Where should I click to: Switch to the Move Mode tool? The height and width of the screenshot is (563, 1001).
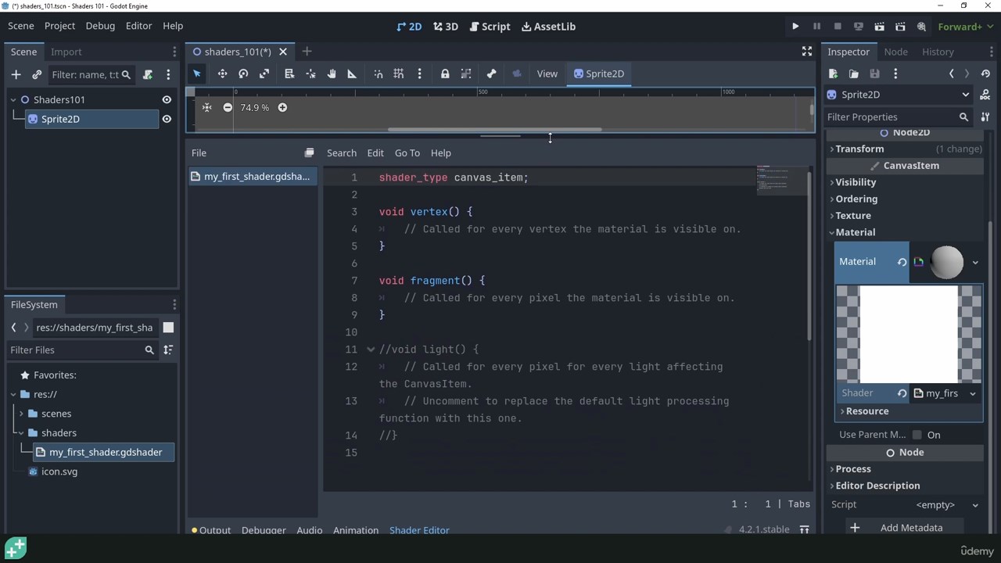[222, 74]
